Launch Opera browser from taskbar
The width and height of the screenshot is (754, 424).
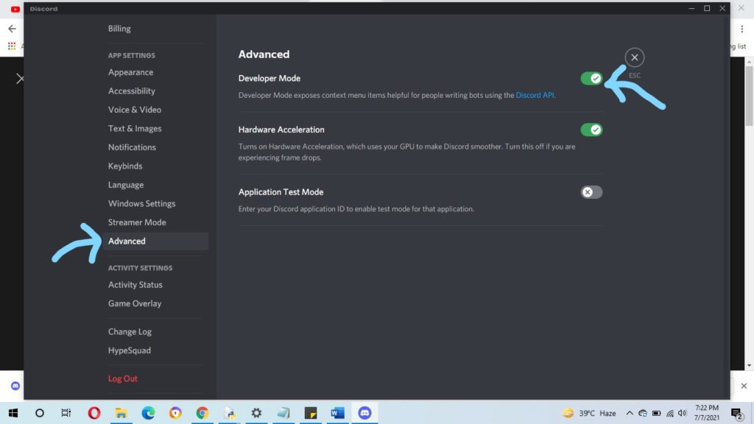(x=94, y=413)
